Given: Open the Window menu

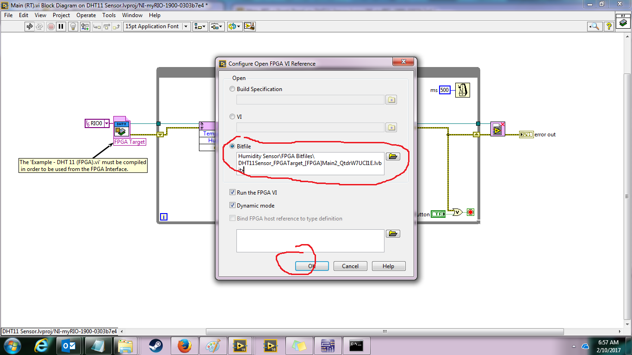Looking at the screenshot, I should (132, 15).
